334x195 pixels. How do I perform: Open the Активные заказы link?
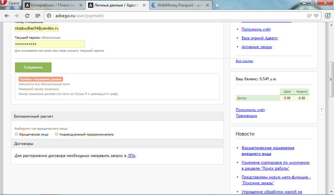pos(257,47)
